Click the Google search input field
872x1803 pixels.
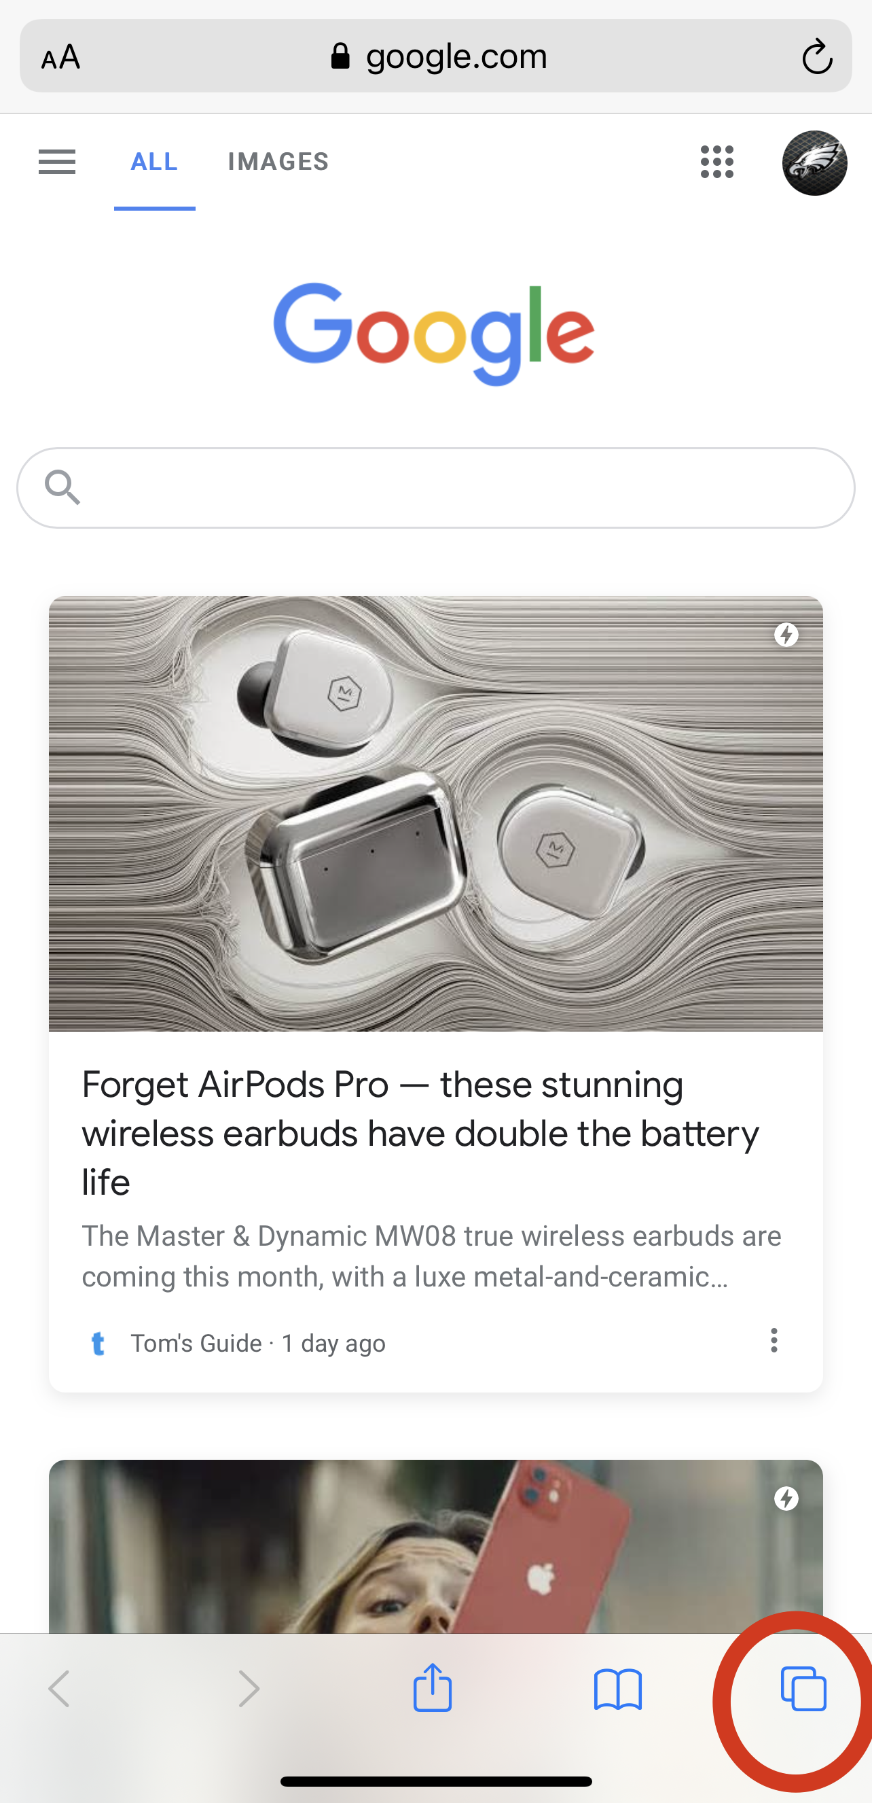435,488
